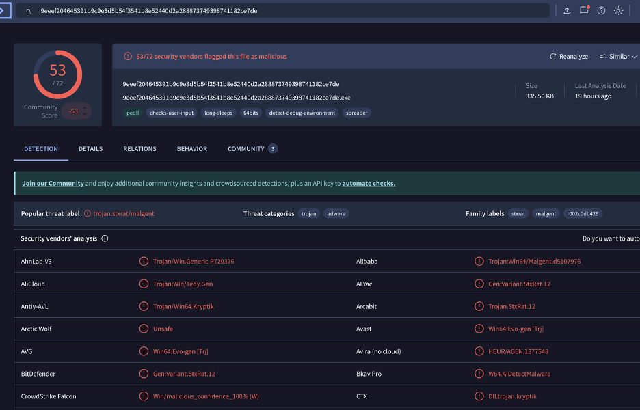Click the search magnifier icon

click(29, 11)
